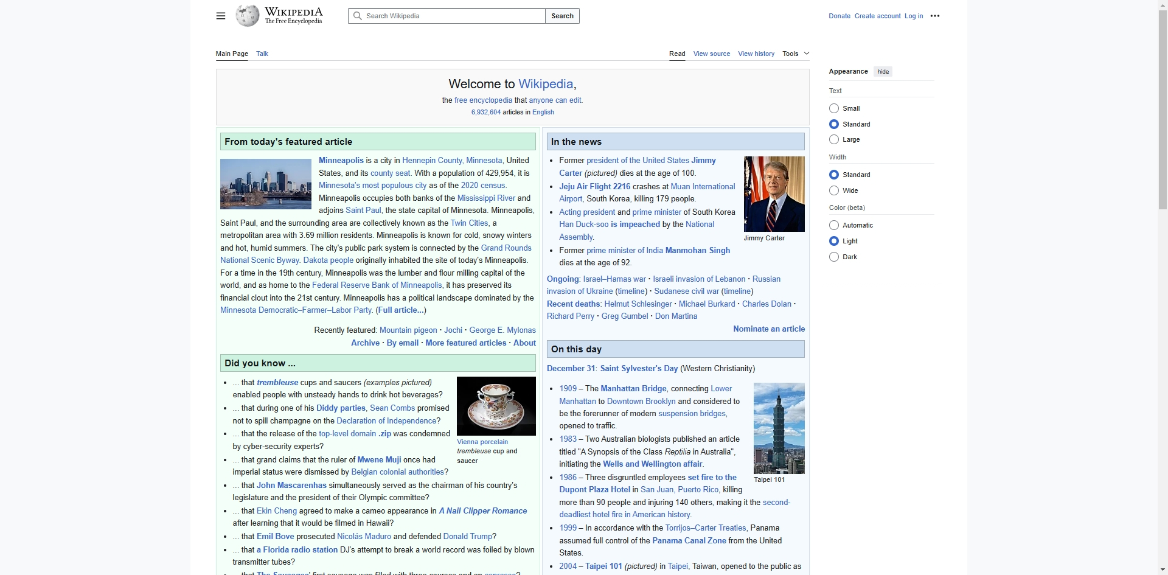Open the Taipei 101 tower image
This screenshot has height=575, width=1168.
[779, 428]
